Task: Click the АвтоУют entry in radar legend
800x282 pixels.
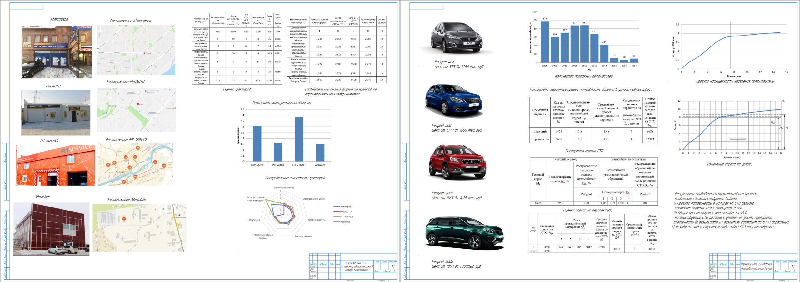Action: coord(342,222)
